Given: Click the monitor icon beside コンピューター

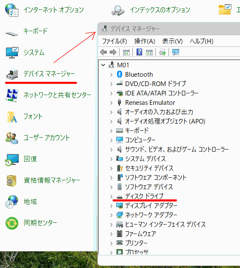Looking at the screenshot, I should (x=120, y=140).
